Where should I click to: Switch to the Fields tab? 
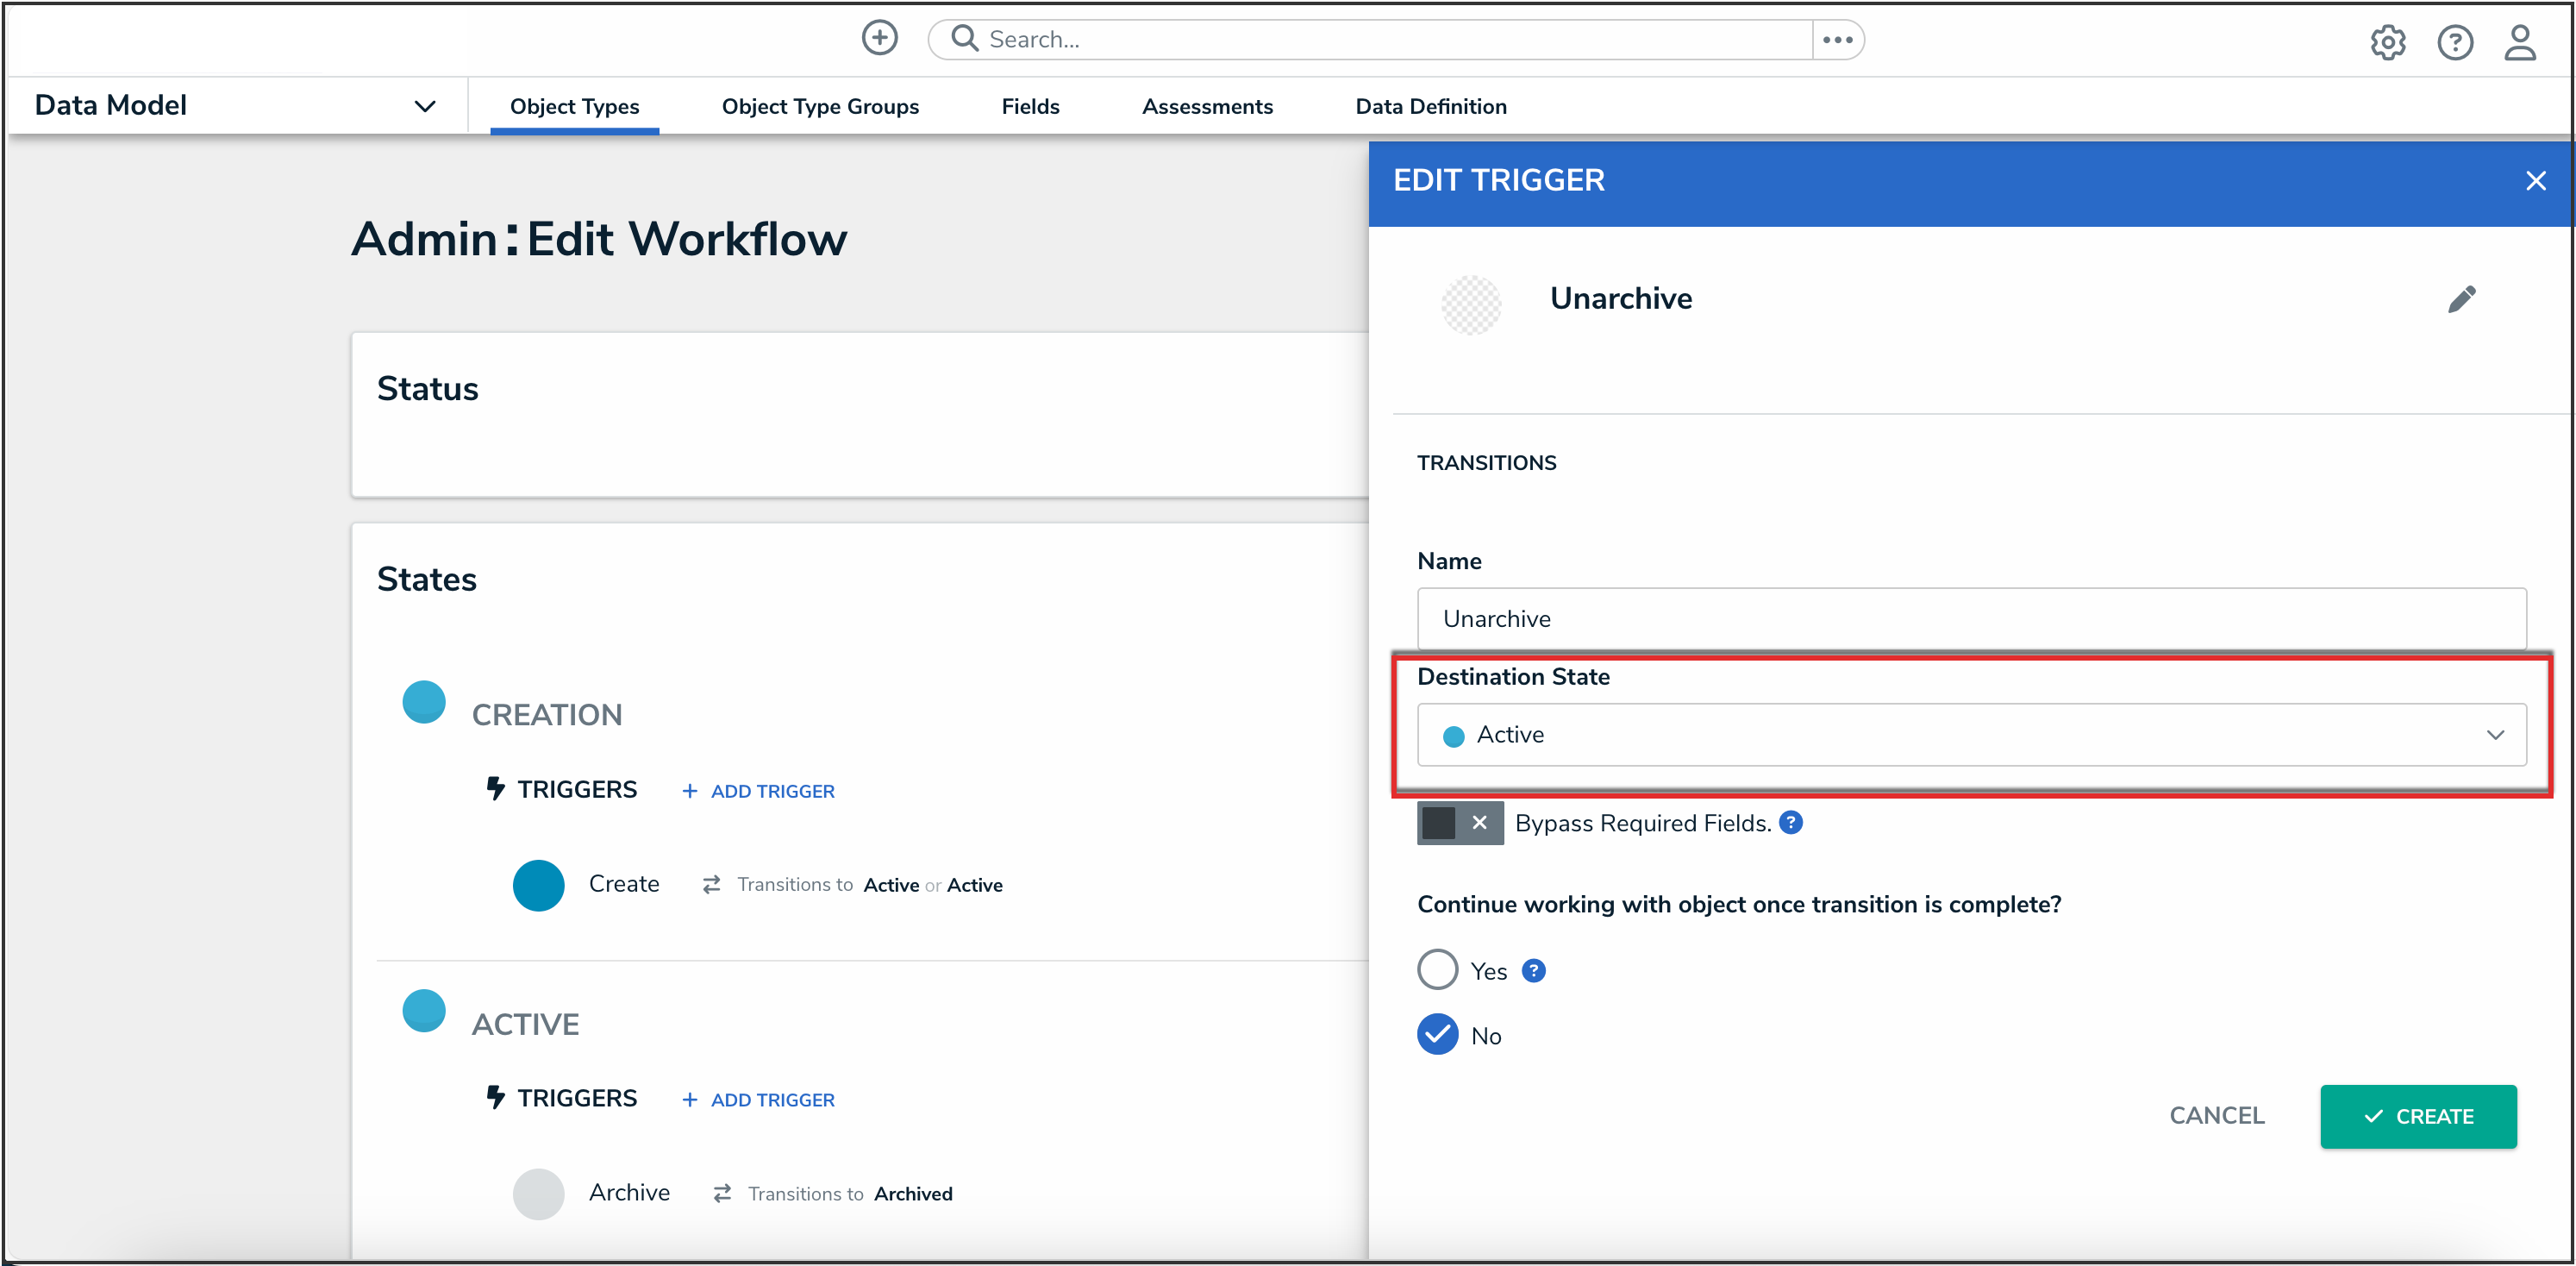(1030, 106)
